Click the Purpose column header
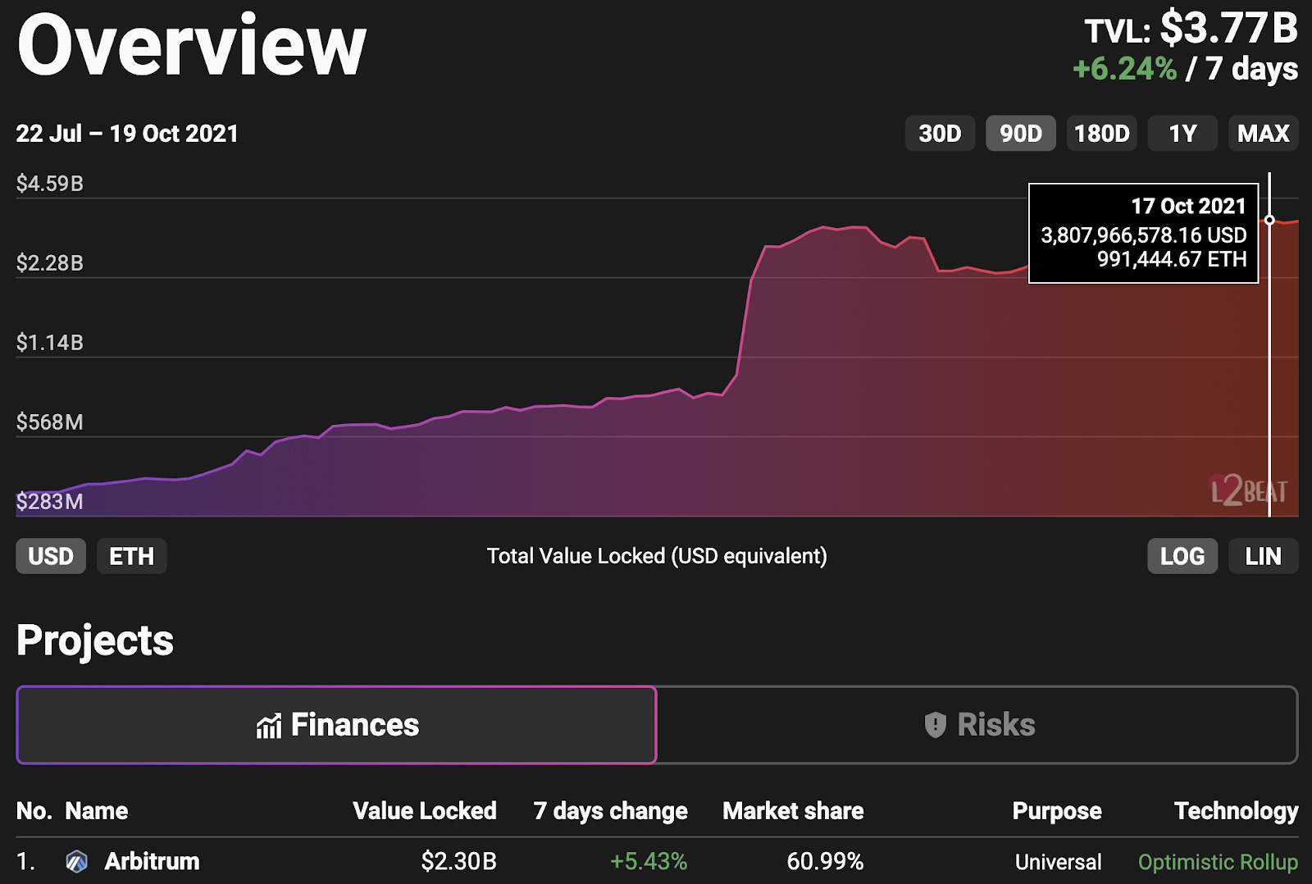1312x884 pixels. [x=1057, y=811]
